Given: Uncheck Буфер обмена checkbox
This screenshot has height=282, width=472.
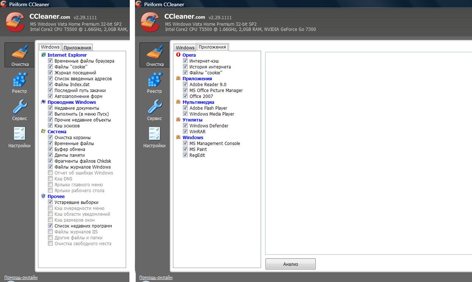Looking at the screenshot, I should click(x=51, y=149).
